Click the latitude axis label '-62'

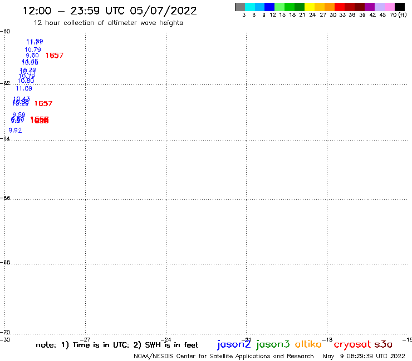tap(5, 83)
